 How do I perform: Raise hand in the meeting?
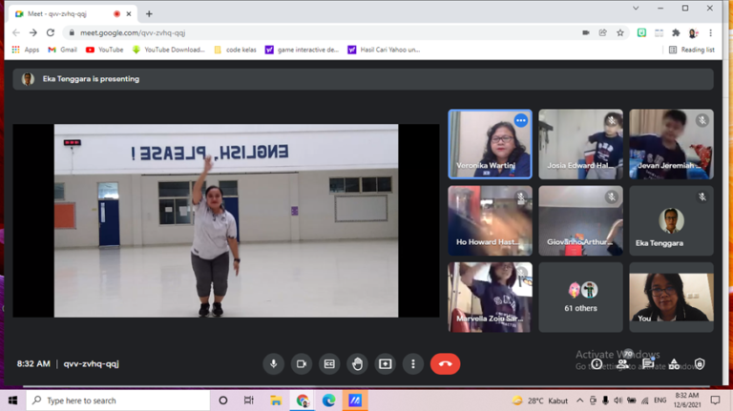pyautogui.click(x=357, y=363)
